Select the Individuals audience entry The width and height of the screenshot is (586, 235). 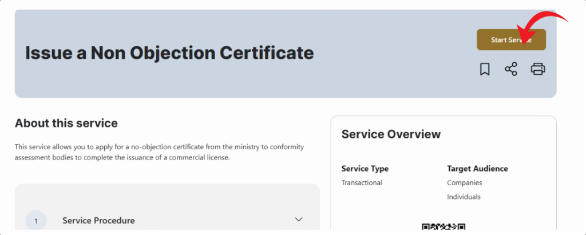click(464, 197)
